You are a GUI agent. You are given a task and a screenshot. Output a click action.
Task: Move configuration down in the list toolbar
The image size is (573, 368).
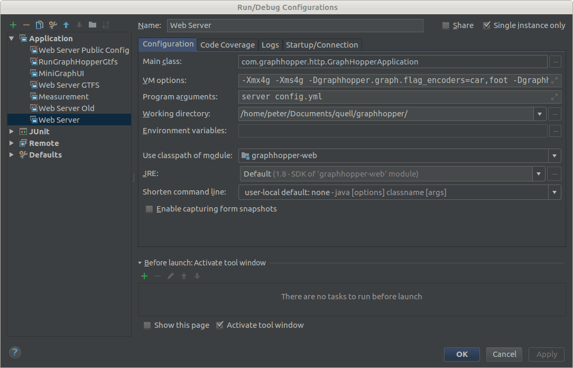click(x=79, y=25)
